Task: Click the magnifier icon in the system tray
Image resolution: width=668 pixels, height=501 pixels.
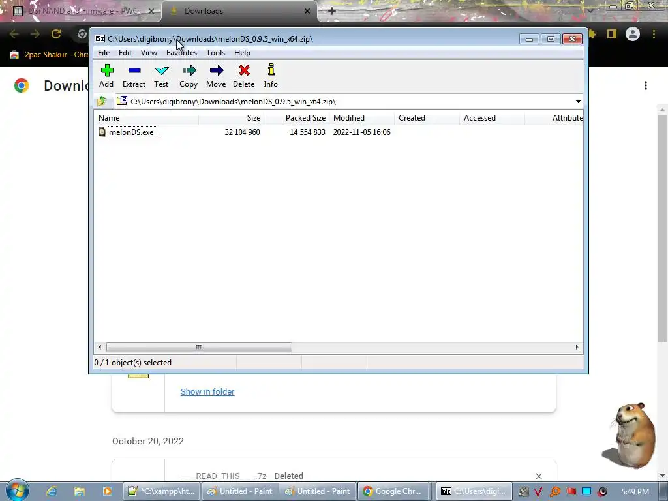Action: [554, 492]
